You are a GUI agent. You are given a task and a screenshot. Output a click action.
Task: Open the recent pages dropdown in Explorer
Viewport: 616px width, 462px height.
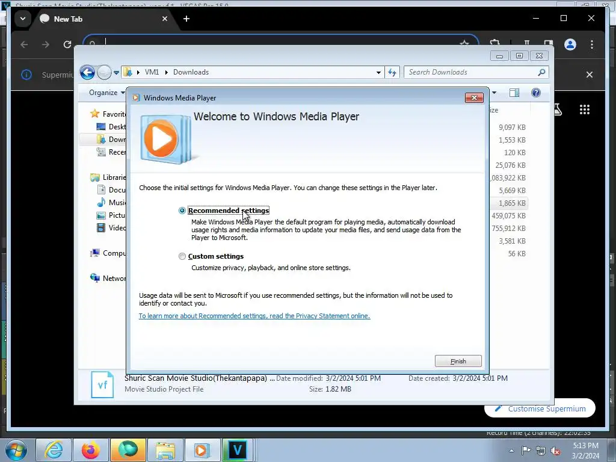point(116,73)
